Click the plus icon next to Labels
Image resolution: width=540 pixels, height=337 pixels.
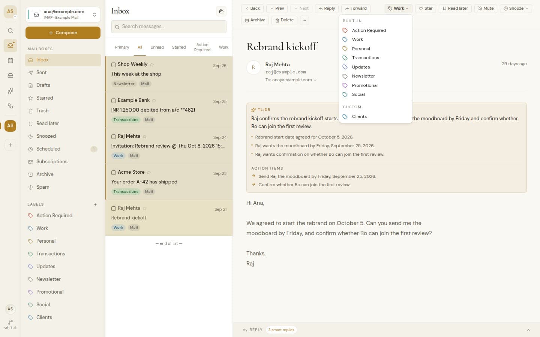click(x=95, y=204)
